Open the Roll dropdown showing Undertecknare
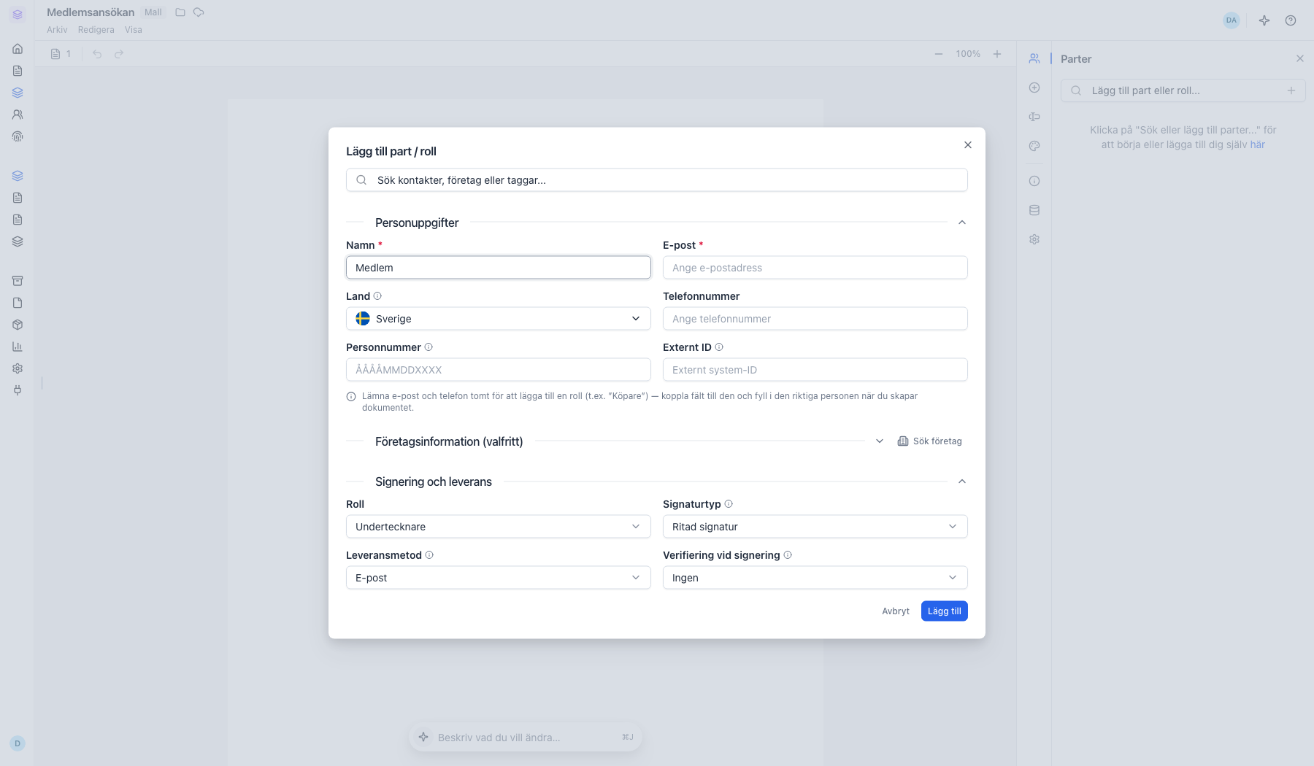The image size is (1314, 766). [x=499, y=527]
